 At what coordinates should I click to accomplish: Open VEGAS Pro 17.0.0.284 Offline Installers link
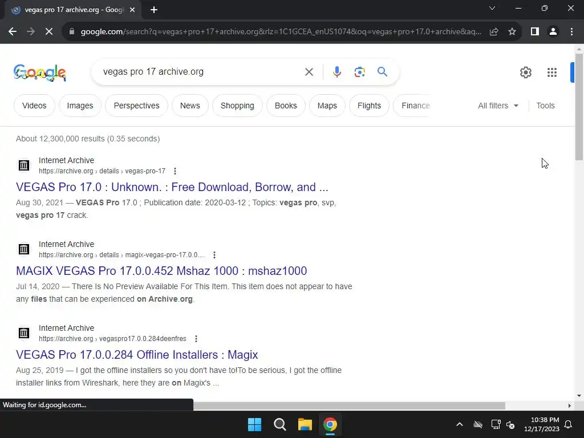click(x=137, y=355)
